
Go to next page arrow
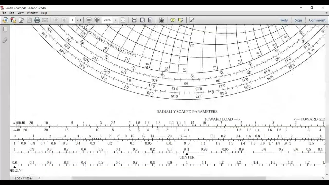pyautogui.click(x=64, y=20)
